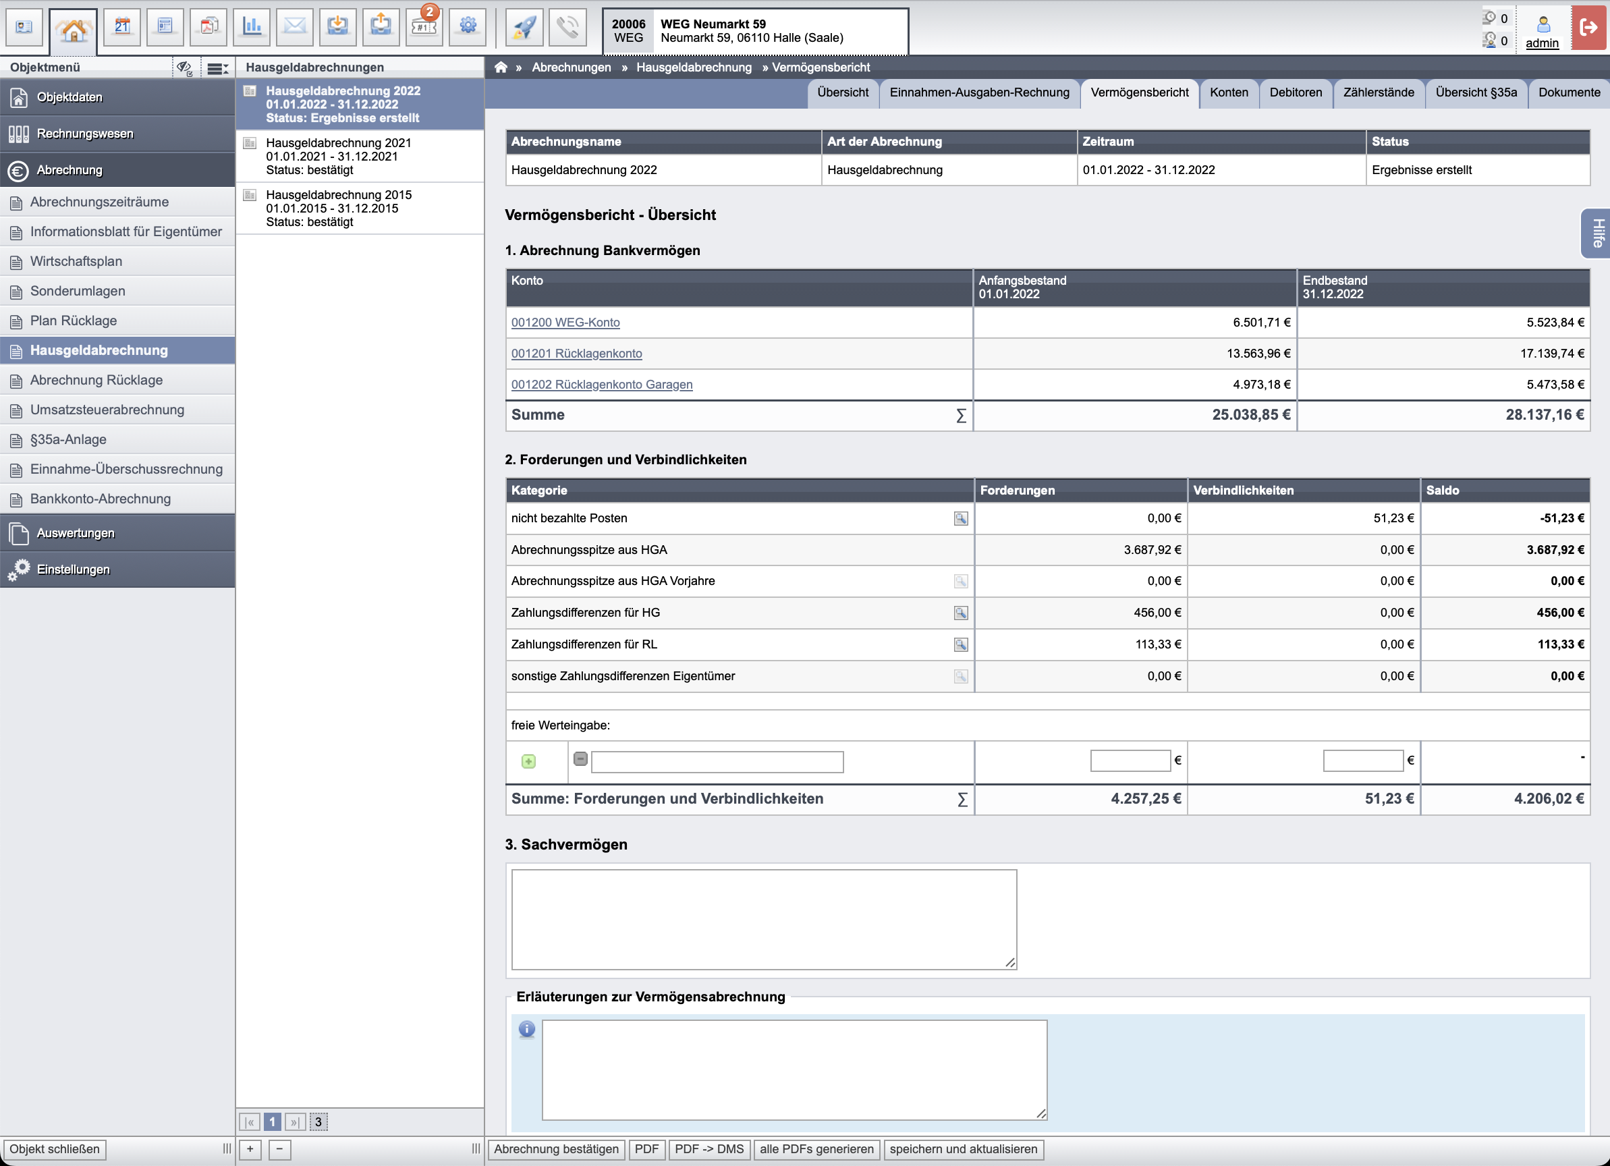Viewport: 1610px width, 1166px height.
Task: Click the phone call toolbar icon
Action: 568,27
